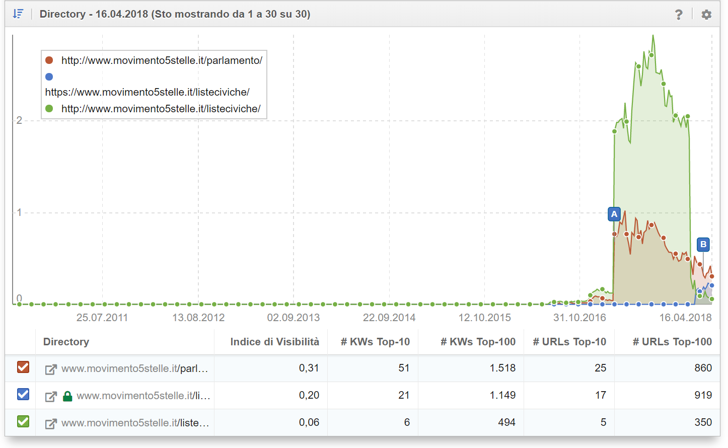728x448 pixels.
Task: Click event pin A on the chart
Action: click(614, 214)
